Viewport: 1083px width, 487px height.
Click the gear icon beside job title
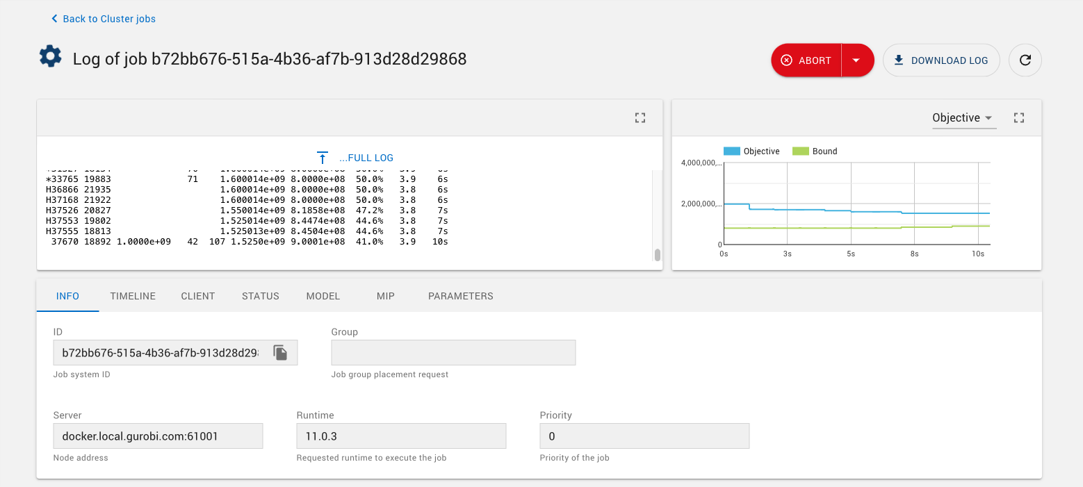(x=51, y=57)
